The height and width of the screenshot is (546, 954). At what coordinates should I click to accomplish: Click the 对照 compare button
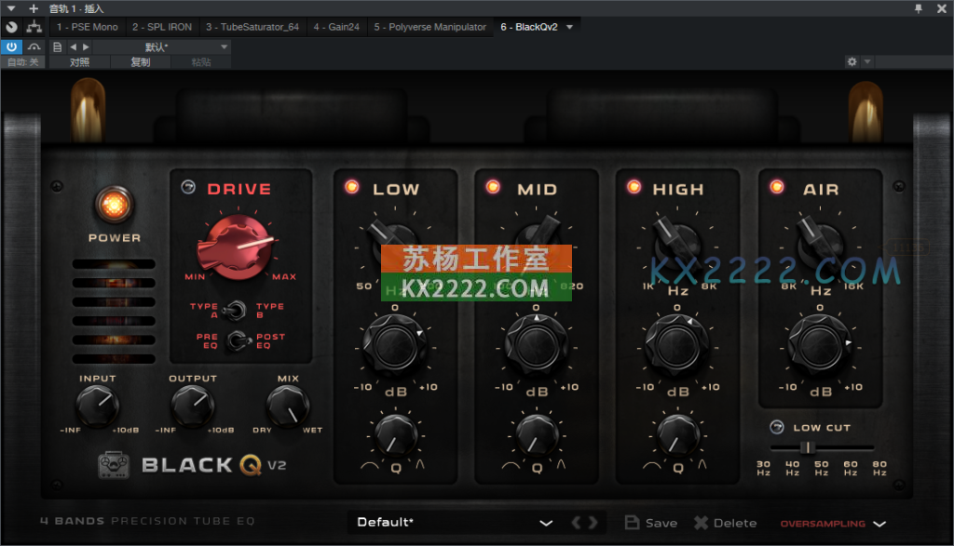click(79, 62)
